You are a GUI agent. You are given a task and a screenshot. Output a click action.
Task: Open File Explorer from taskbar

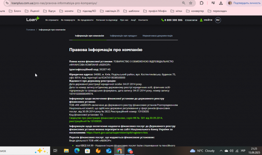pyautogui.click(x=66, y=151)
